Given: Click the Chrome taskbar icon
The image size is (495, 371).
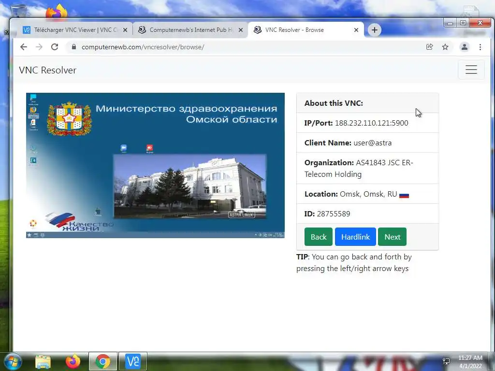Looking at the screenshot, I should [x=103, y=361].
